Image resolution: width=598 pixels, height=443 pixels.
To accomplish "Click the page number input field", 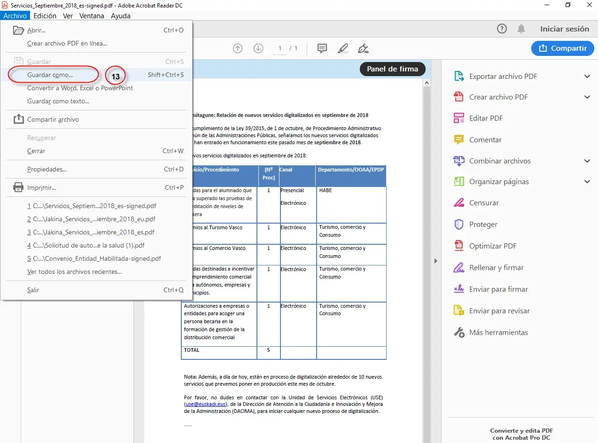I will pyautogui.click(x=280, y=48).
